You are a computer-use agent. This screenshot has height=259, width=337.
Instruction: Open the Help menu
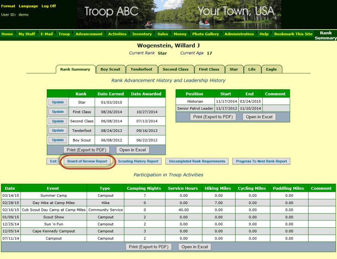tap(264, 34)
